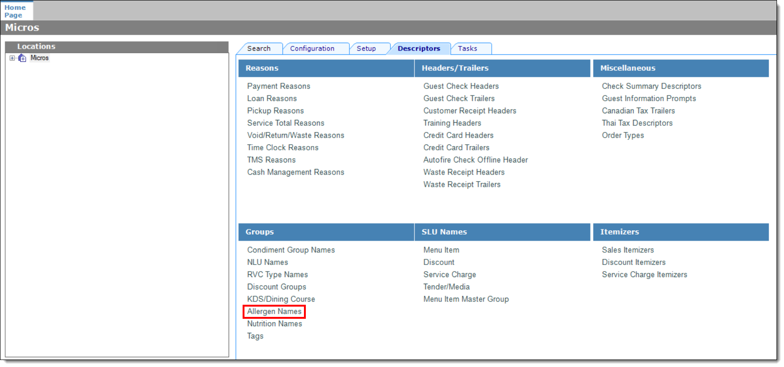Open KDS/Dining Course link
Viewport: 784px width, 367px height.
[x=281, y=299]
